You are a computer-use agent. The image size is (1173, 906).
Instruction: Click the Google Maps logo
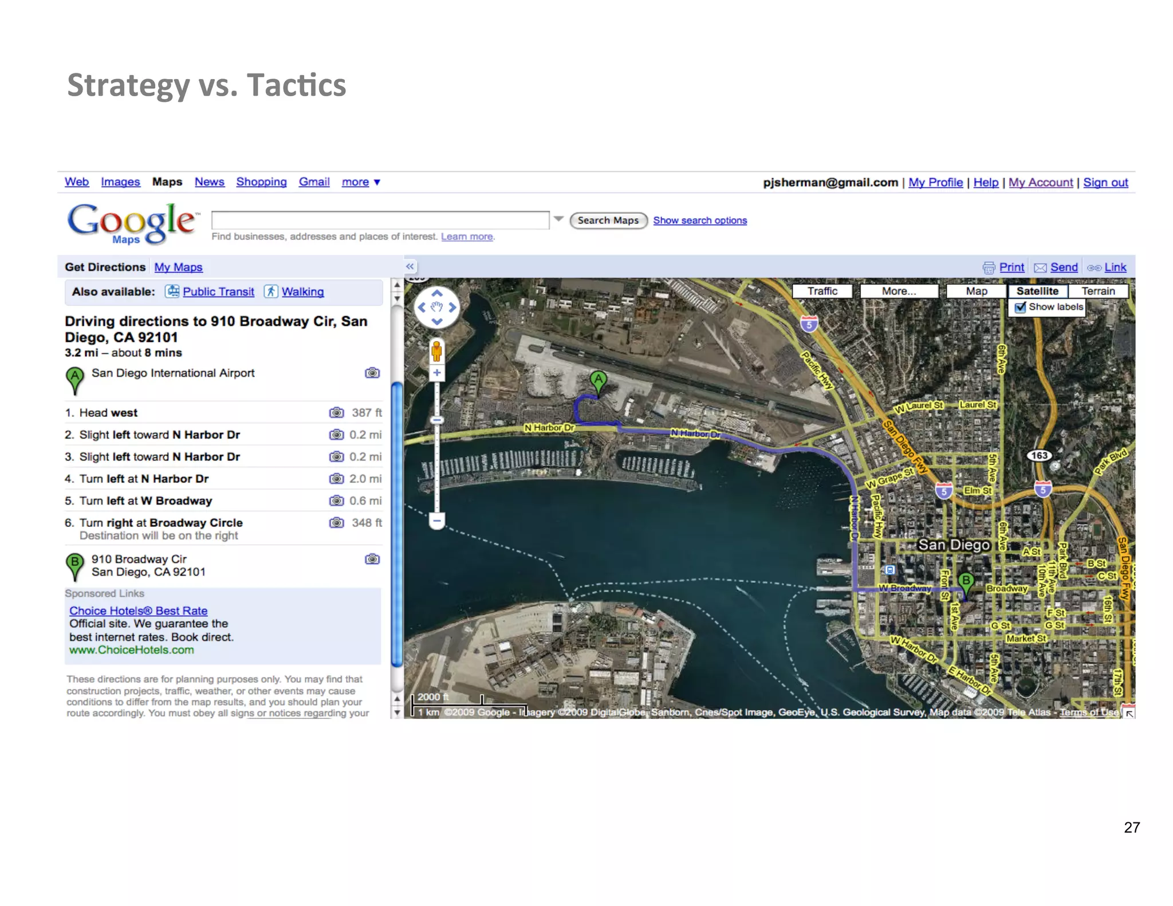click(133, 224)
